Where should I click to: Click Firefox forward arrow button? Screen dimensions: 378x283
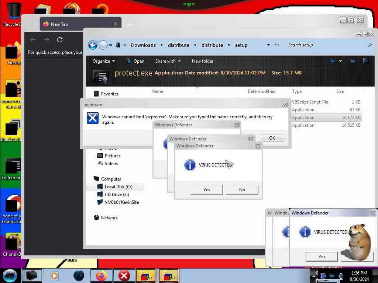[47, 40]
